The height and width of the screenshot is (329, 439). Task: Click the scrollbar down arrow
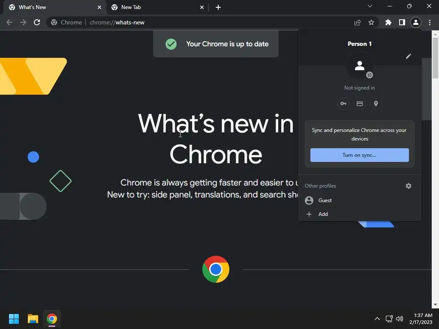(x=435, y=305)
